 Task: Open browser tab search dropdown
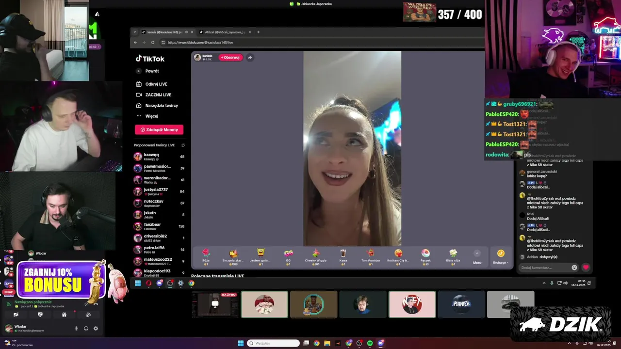tap(135, 32)
